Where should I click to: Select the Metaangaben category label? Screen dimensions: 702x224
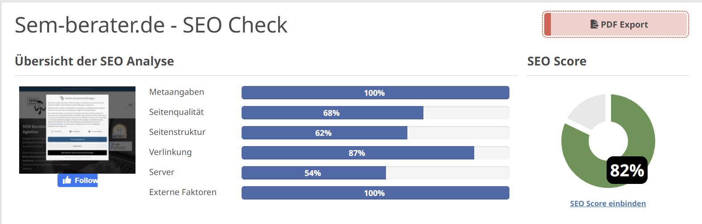coord(177,92)
